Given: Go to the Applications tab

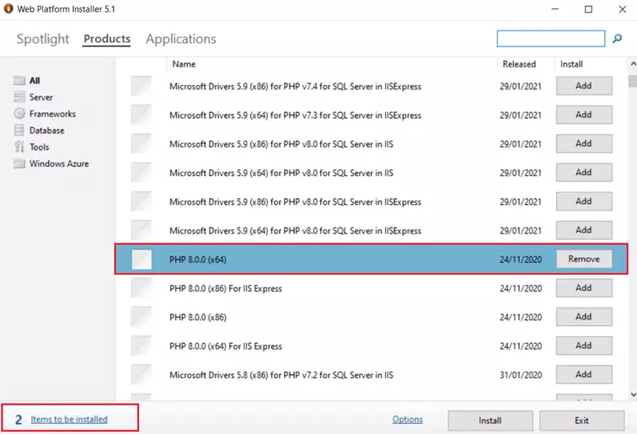Looking at the screenshot, I should (x=181, y=39).
